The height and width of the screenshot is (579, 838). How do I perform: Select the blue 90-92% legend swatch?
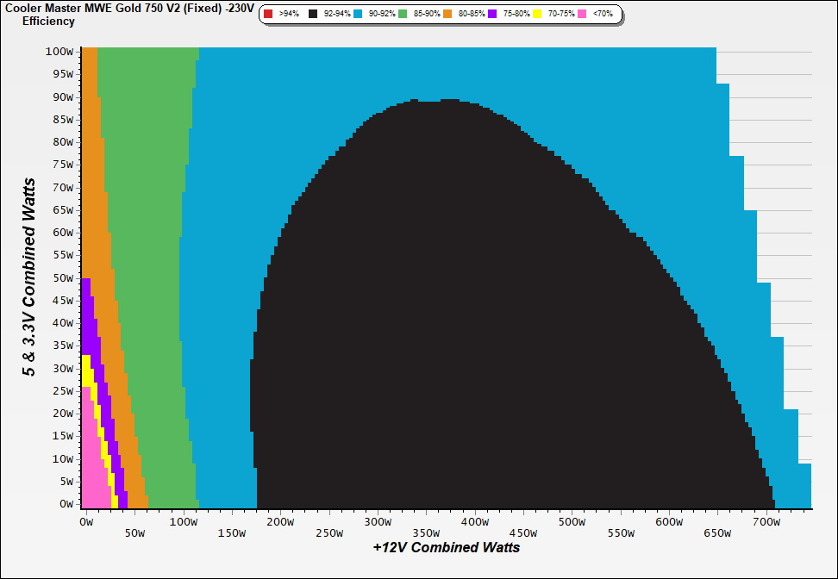[x=358, y=14]
